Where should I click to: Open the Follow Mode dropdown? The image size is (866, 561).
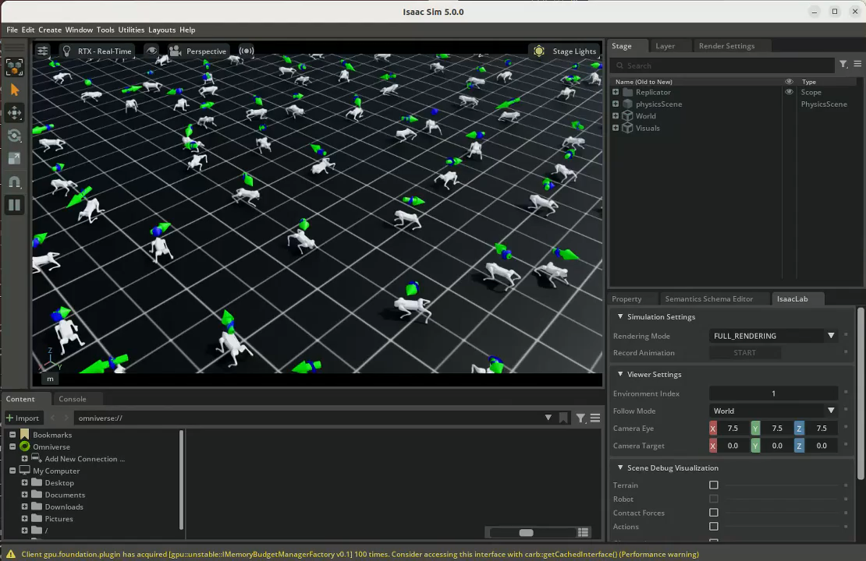click(773, 411)
